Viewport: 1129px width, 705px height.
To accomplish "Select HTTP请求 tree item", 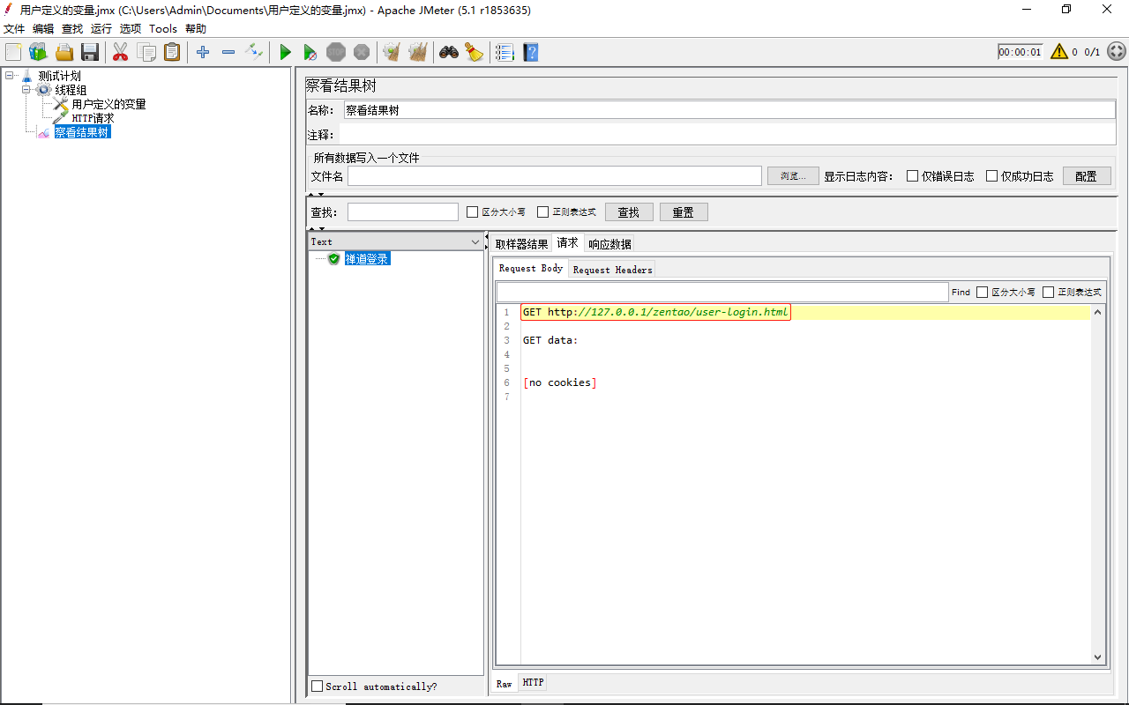I will pyautogui.click(x=93, y=118).
